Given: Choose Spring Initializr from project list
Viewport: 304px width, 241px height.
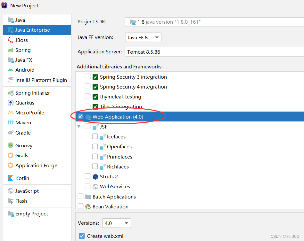Looking at the screenshot, I should tap(33, 93).
